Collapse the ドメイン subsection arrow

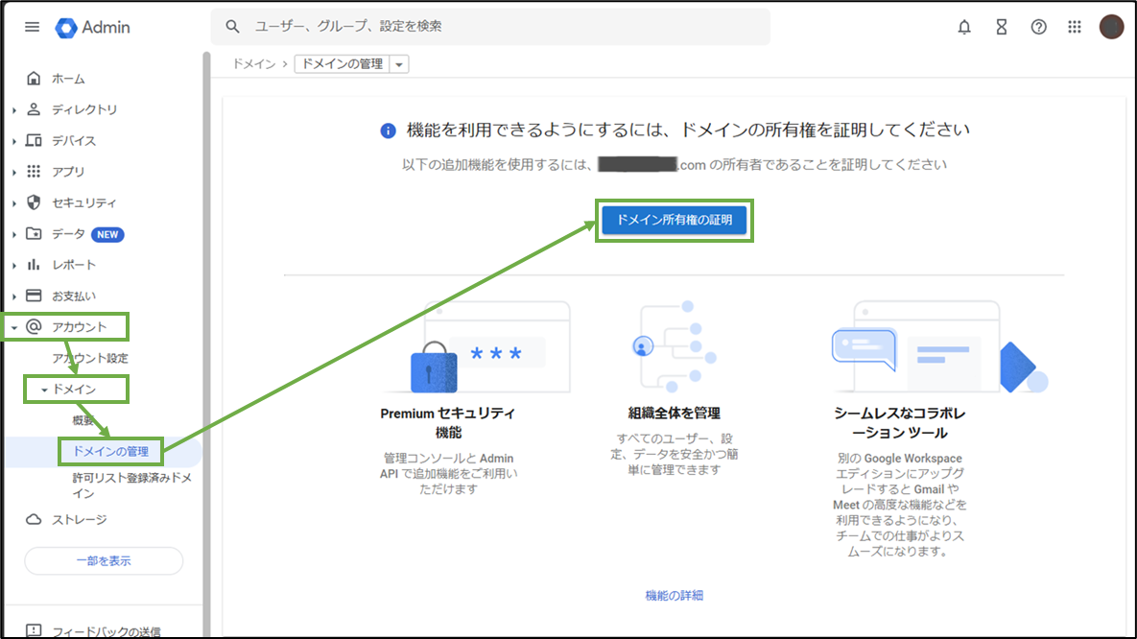tap(44, 390)
